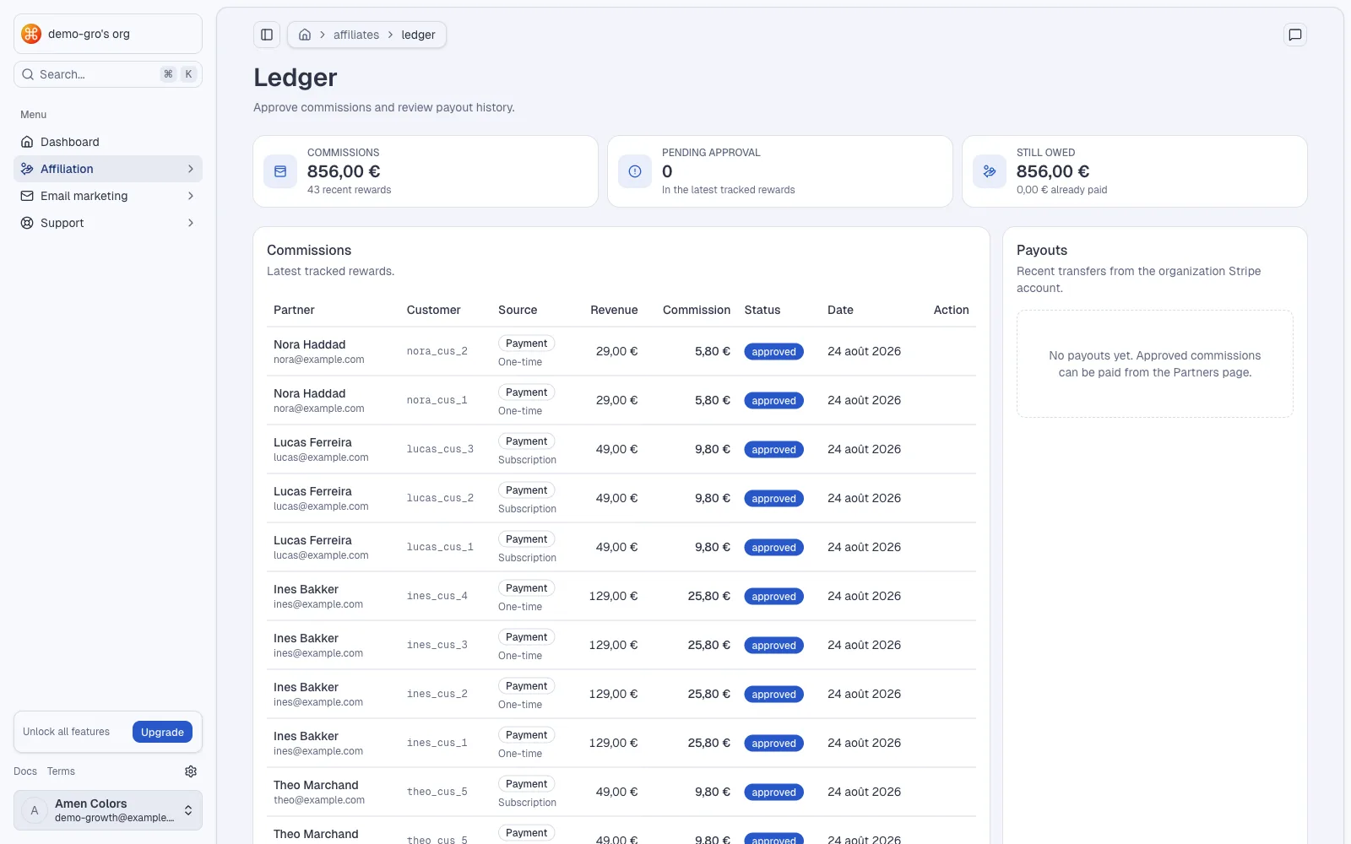The width and height of the screenshot is (1351, 844).
Task: Toggle the sidebar panel icon
Action: pos(267,35)
